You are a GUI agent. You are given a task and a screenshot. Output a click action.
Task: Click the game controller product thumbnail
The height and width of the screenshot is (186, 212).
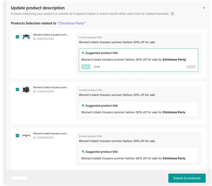tap(26, 37)
